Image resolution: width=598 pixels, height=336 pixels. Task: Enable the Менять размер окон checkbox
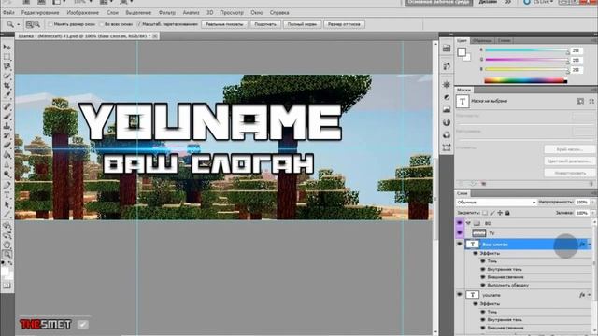pyautogui.click(x=50, y=24)
